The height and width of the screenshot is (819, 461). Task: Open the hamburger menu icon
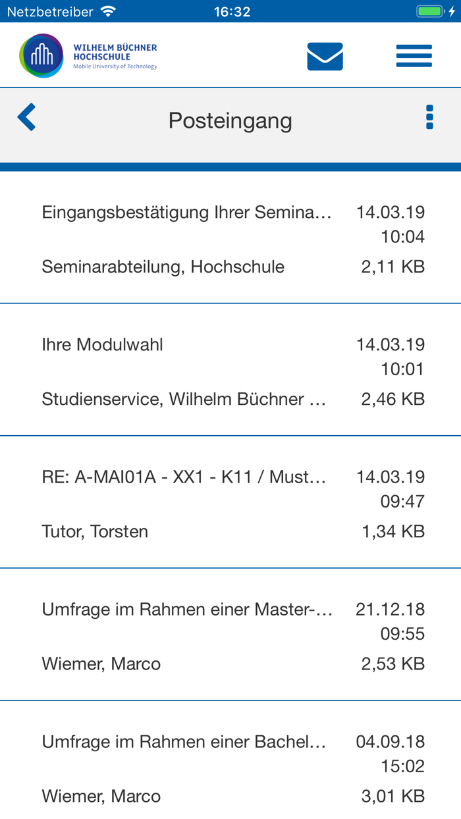pyautogui.click(x=414, y=55)
